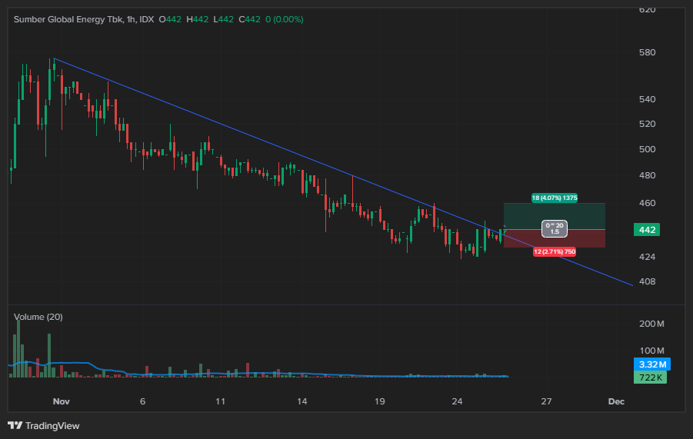
Task: Click the green 442 current price tag
Action: click(x=647, y=230)
